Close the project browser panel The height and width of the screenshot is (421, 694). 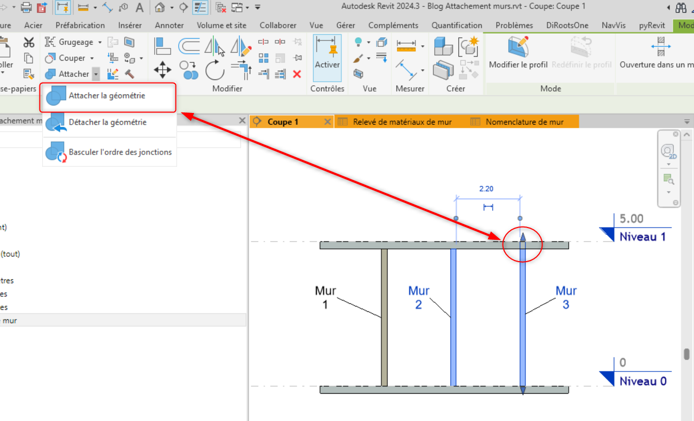[x=242, y=121]
